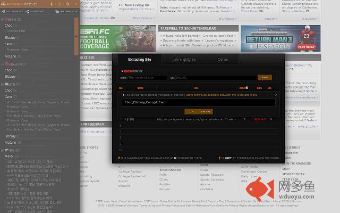Select the Extracting Site tab
Screen dimensions: 340x213
(x=140, y=60)
